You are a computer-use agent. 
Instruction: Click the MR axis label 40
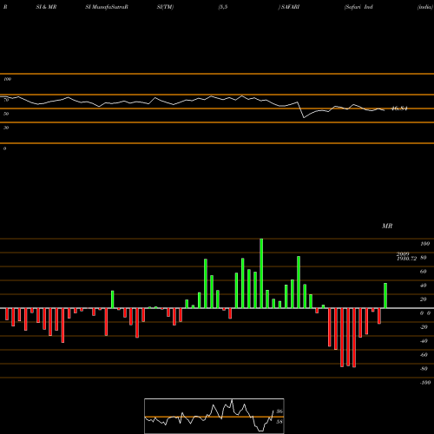pos(423,286)
